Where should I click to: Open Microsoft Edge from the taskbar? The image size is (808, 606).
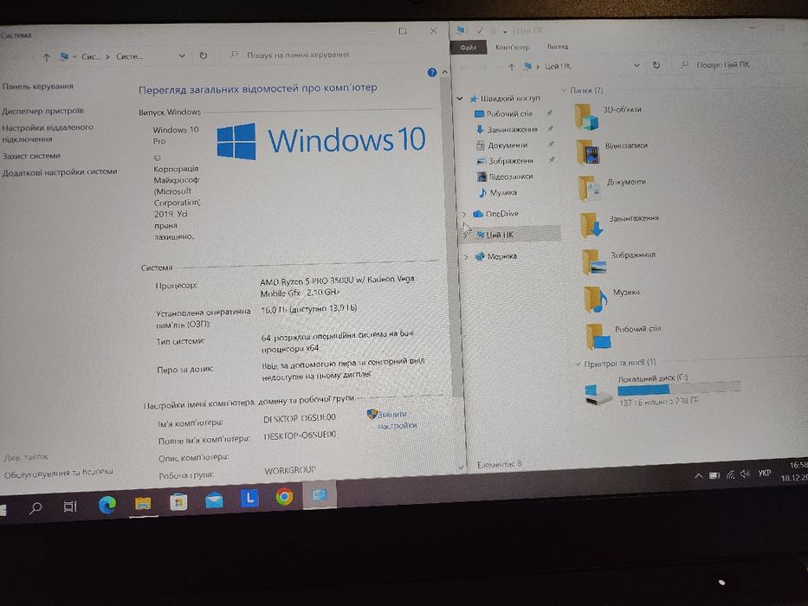coord(107,505)
